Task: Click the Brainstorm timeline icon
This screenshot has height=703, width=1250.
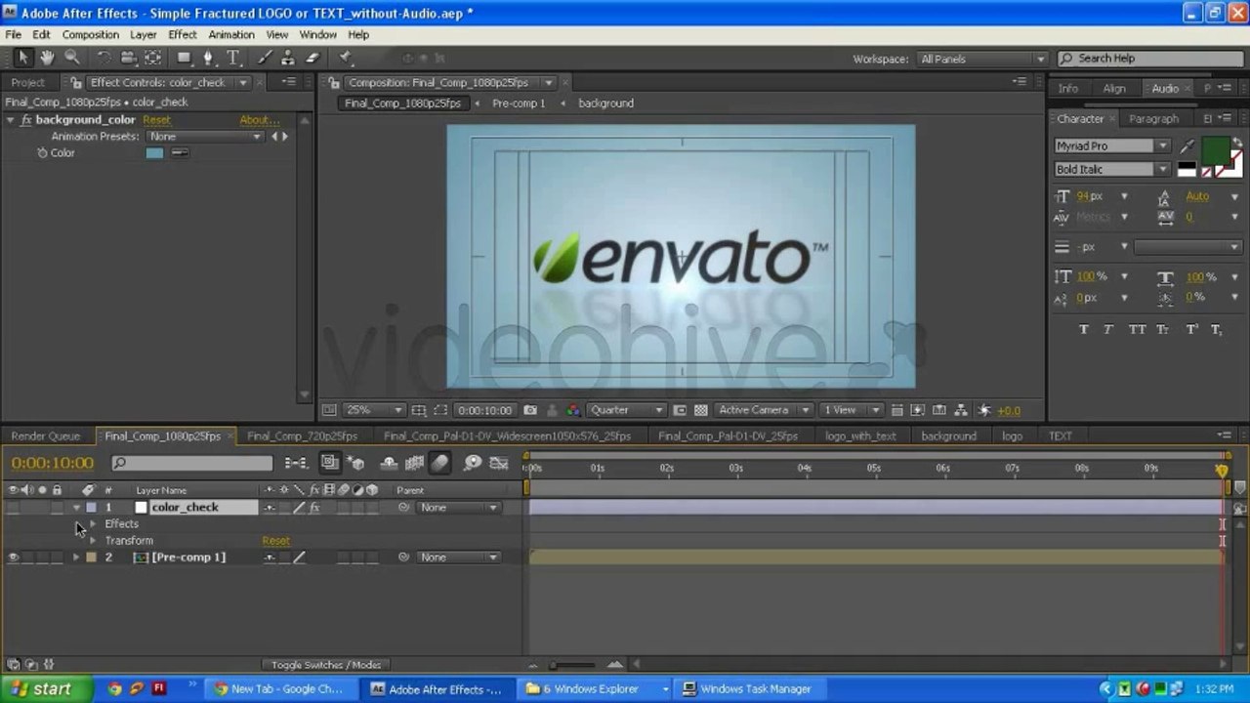Action: pos(473,463)
